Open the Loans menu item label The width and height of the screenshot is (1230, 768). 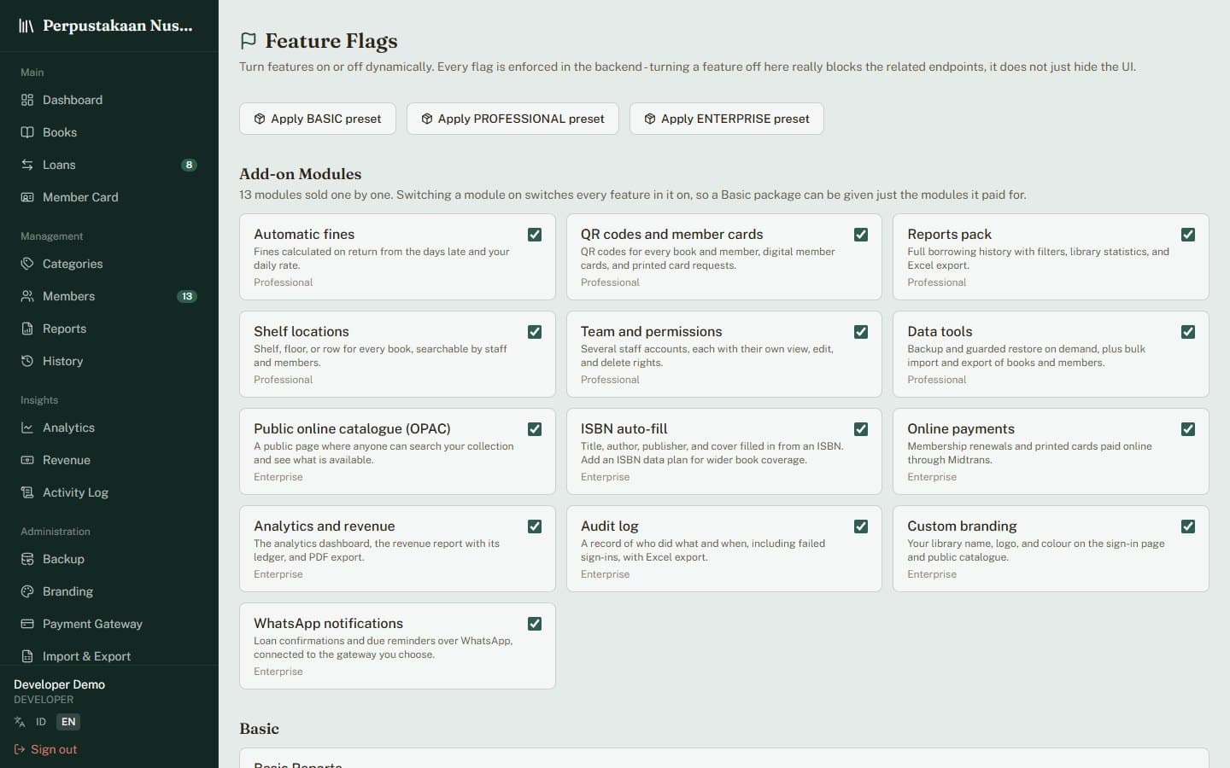click(59, 165)
